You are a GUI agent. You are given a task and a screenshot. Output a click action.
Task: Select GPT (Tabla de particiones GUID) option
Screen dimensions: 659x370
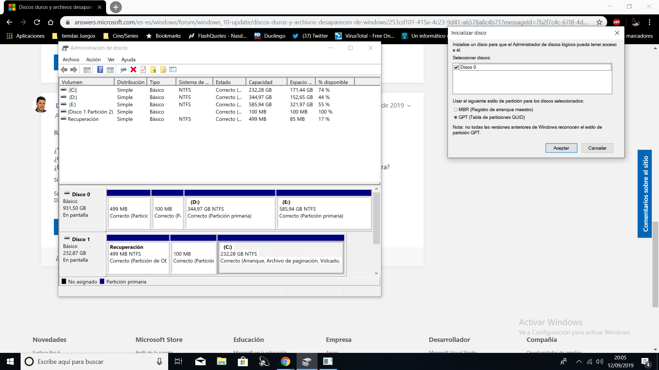pyautogui.click(x=455, y=117)
